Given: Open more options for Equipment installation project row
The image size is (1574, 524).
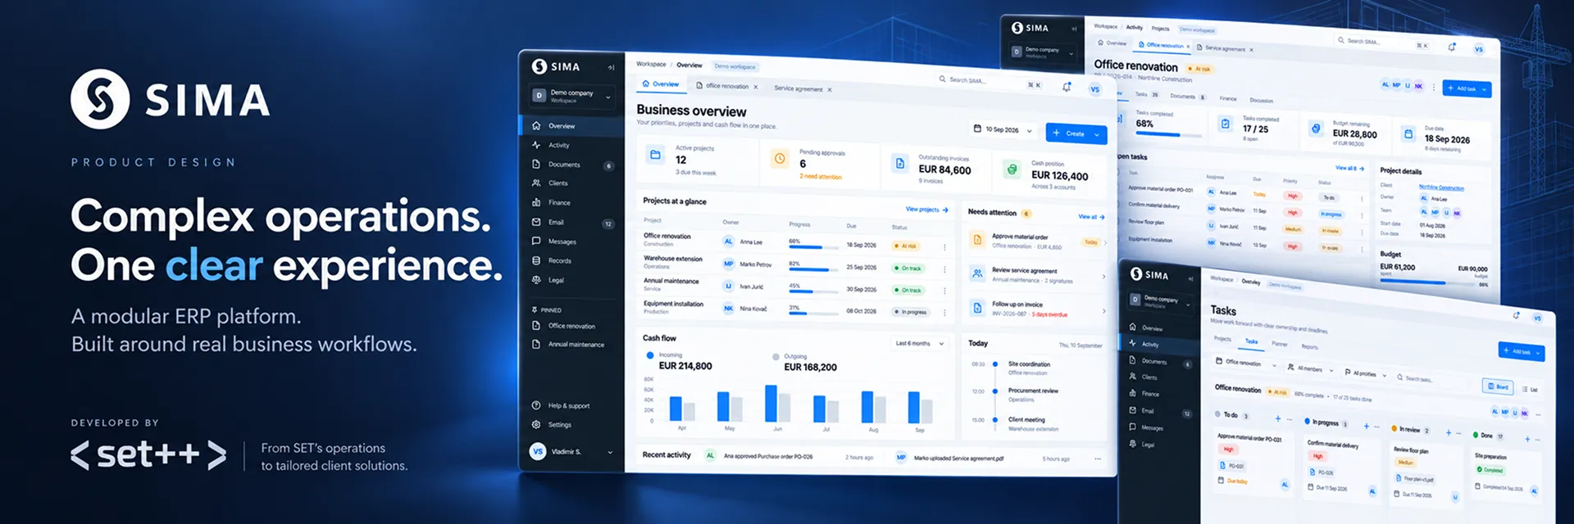Looking at the screenshot, I should click(944, 312).
